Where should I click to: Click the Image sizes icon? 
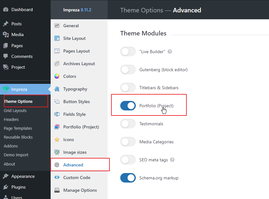[x=57, y=152]
